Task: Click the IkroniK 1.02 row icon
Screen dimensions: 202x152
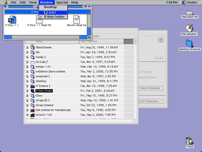Action: point(33,115)
